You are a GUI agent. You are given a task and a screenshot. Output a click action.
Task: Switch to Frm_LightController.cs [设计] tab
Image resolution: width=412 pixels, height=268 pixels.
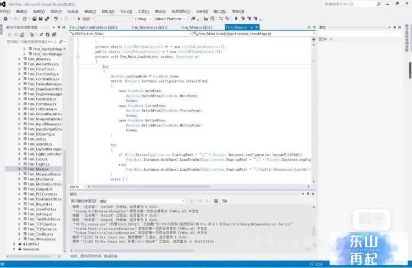[94, 27]
